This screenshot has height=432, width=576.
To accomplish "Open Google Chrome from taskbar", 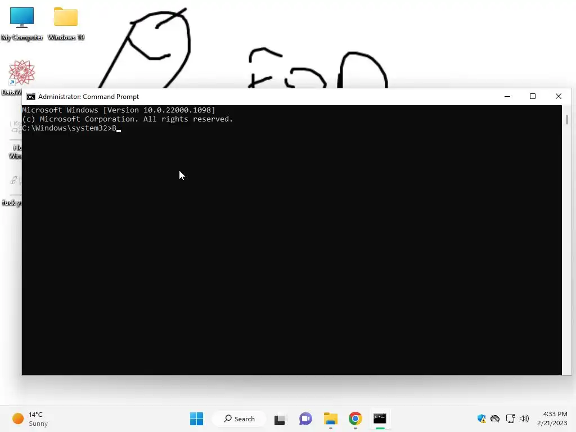I will tap(355, 418).
